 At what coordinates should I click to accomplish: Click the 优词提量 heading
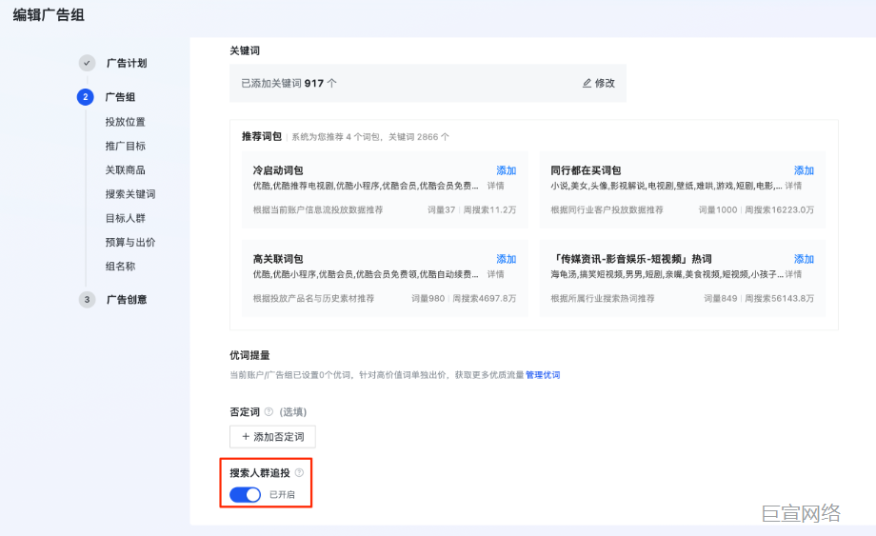(249, 355)
